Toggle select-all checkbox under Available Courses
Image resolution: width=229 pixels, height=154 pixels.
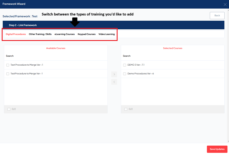click(9, 109)
